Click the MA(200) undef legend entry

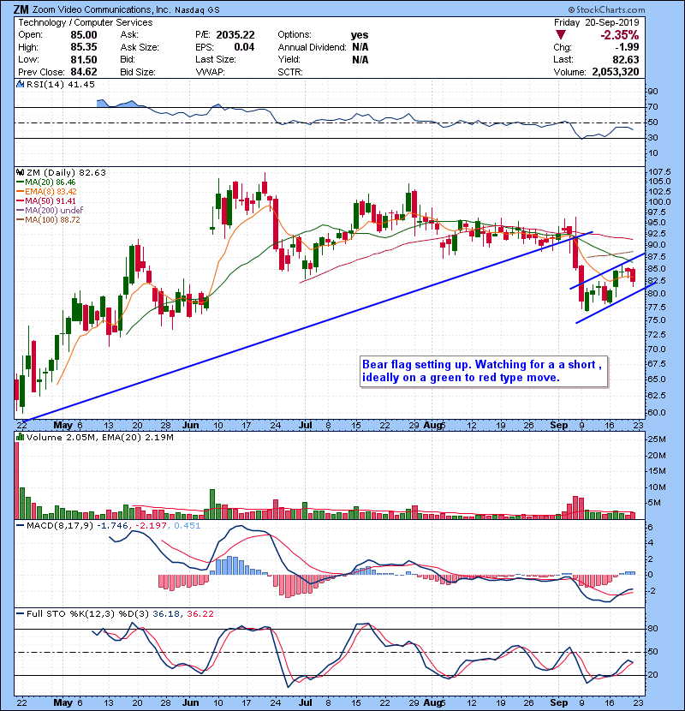[50, 211]
